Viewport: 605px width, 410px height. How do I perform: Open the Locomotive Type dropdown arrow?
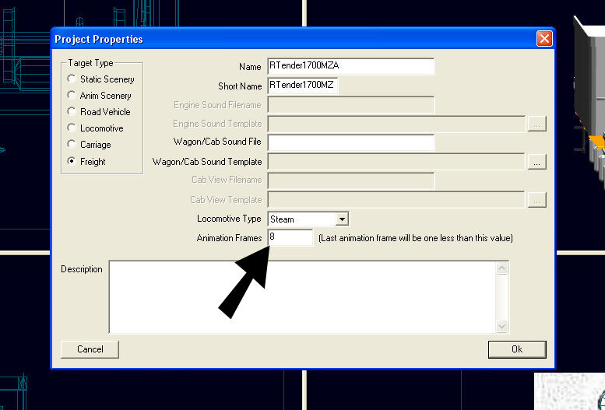coord(341,219)
